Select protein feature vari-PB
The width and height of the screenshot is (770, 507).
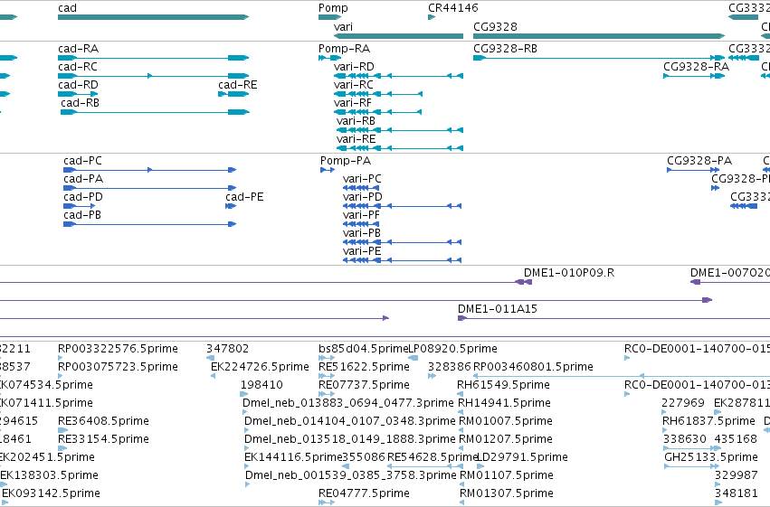[402, 243]
